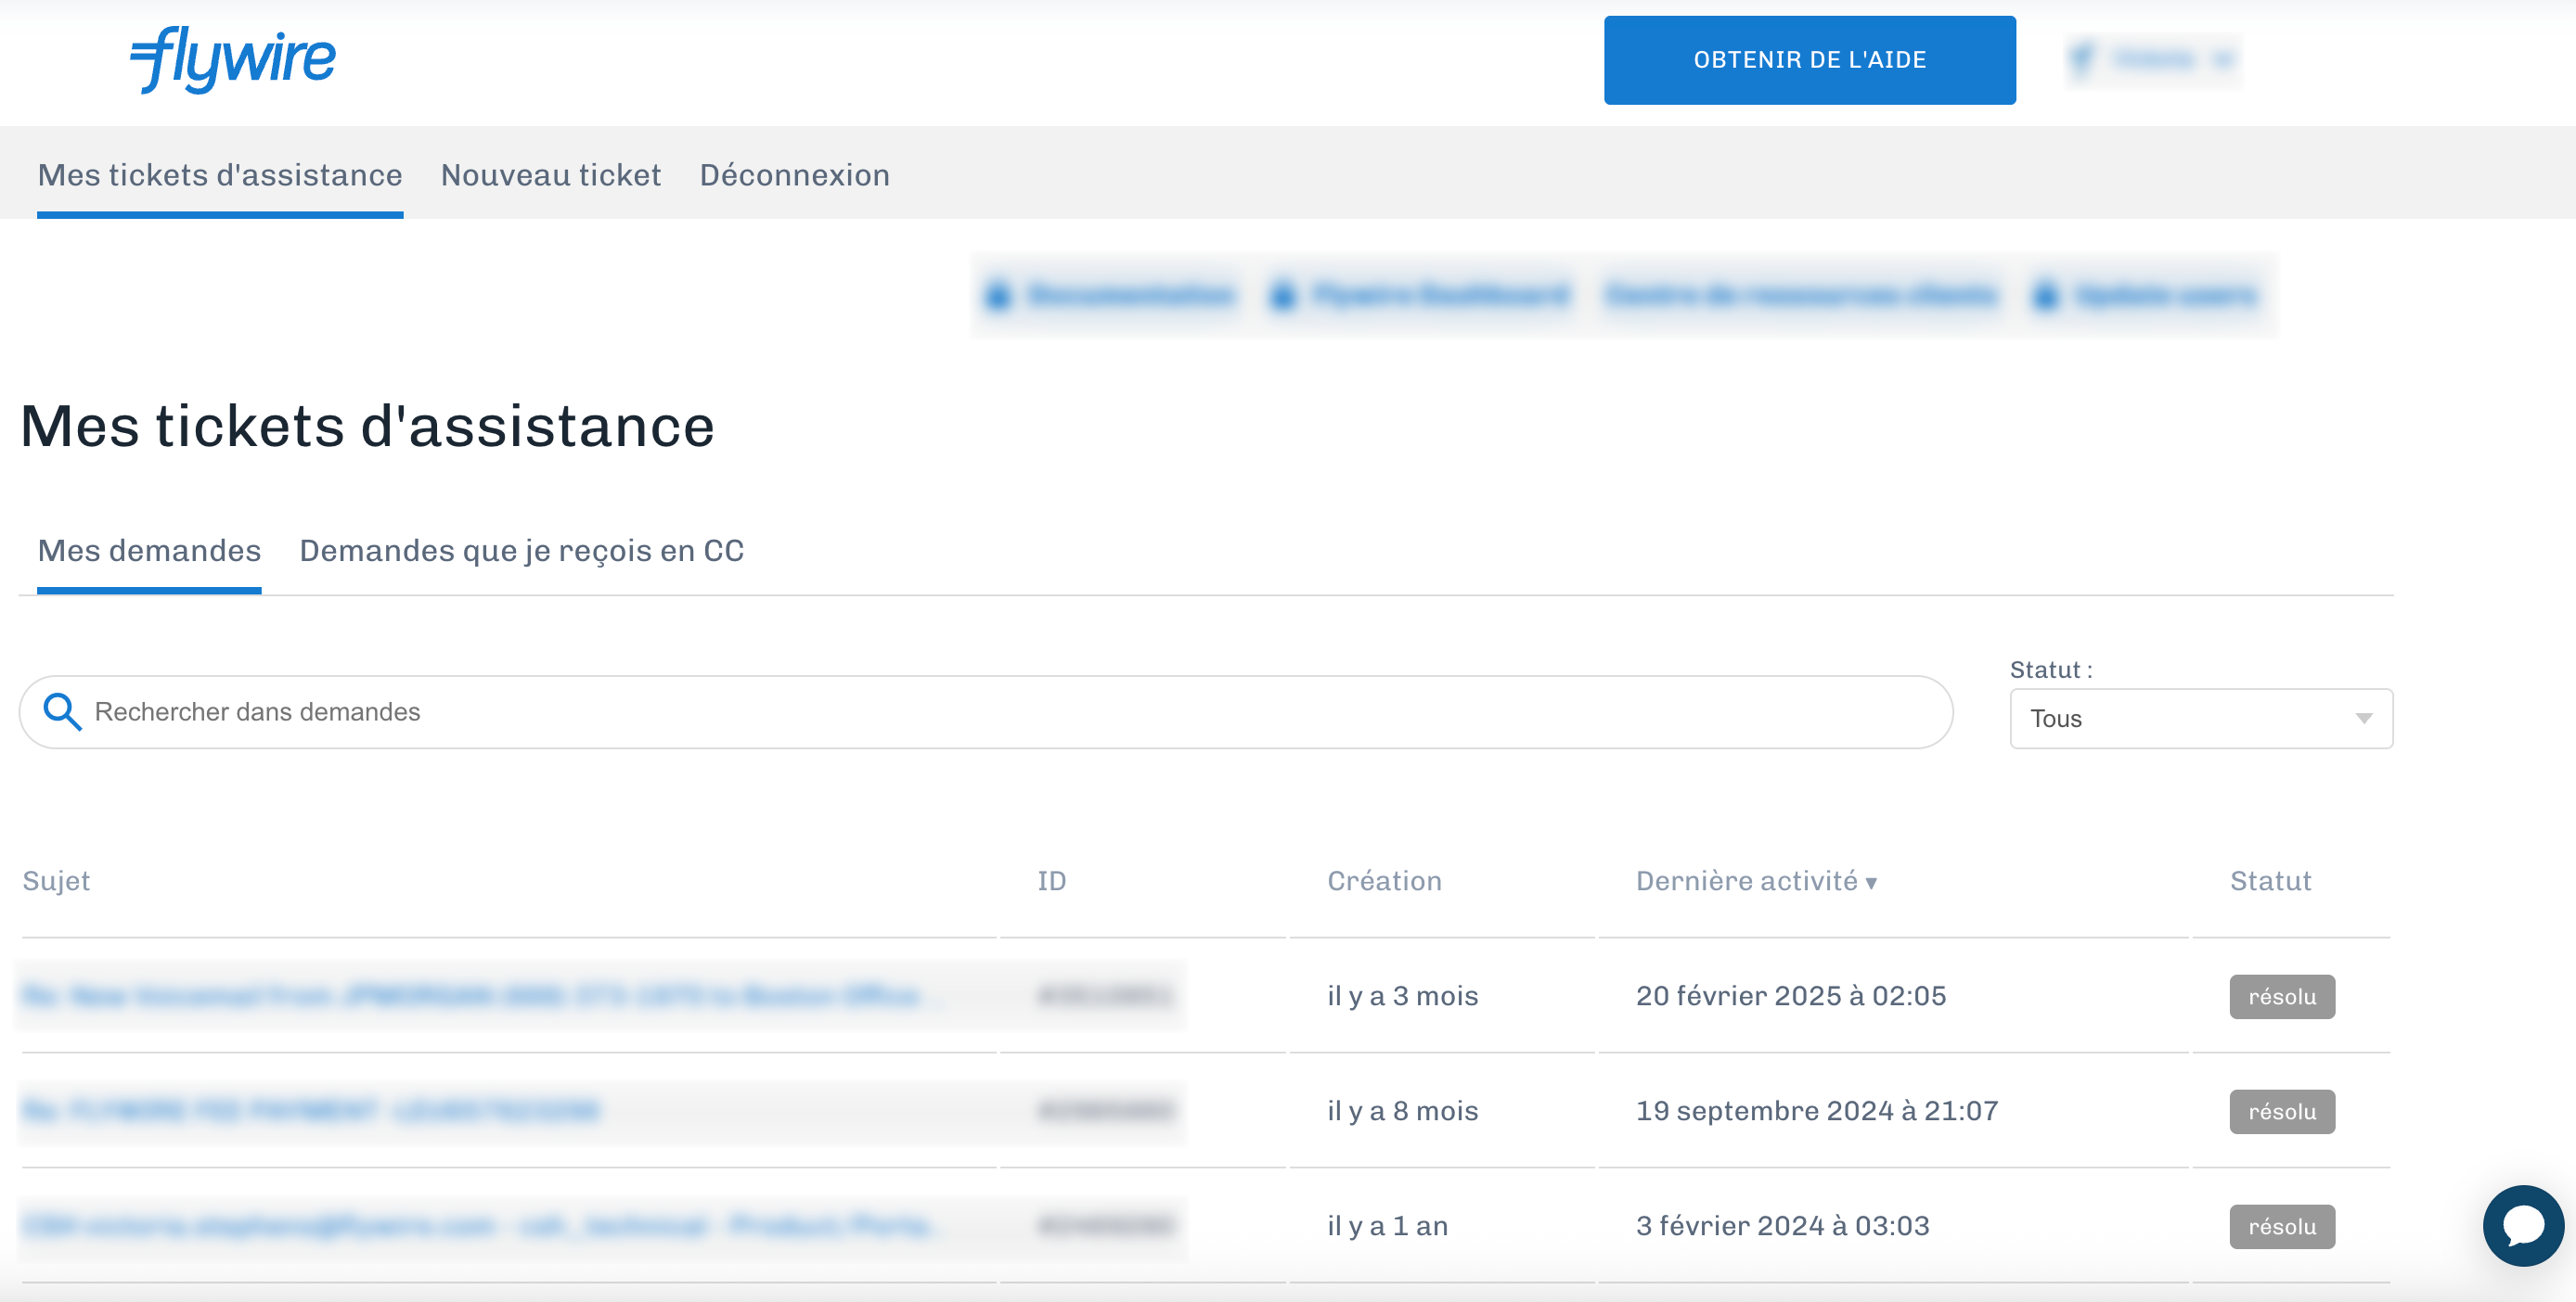Focus the Rechercher dans demandes field

(x=1000, y=711)
